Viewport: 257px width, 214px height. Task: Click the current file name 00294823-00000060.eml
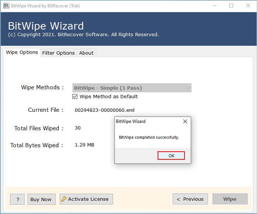point(105,110)
